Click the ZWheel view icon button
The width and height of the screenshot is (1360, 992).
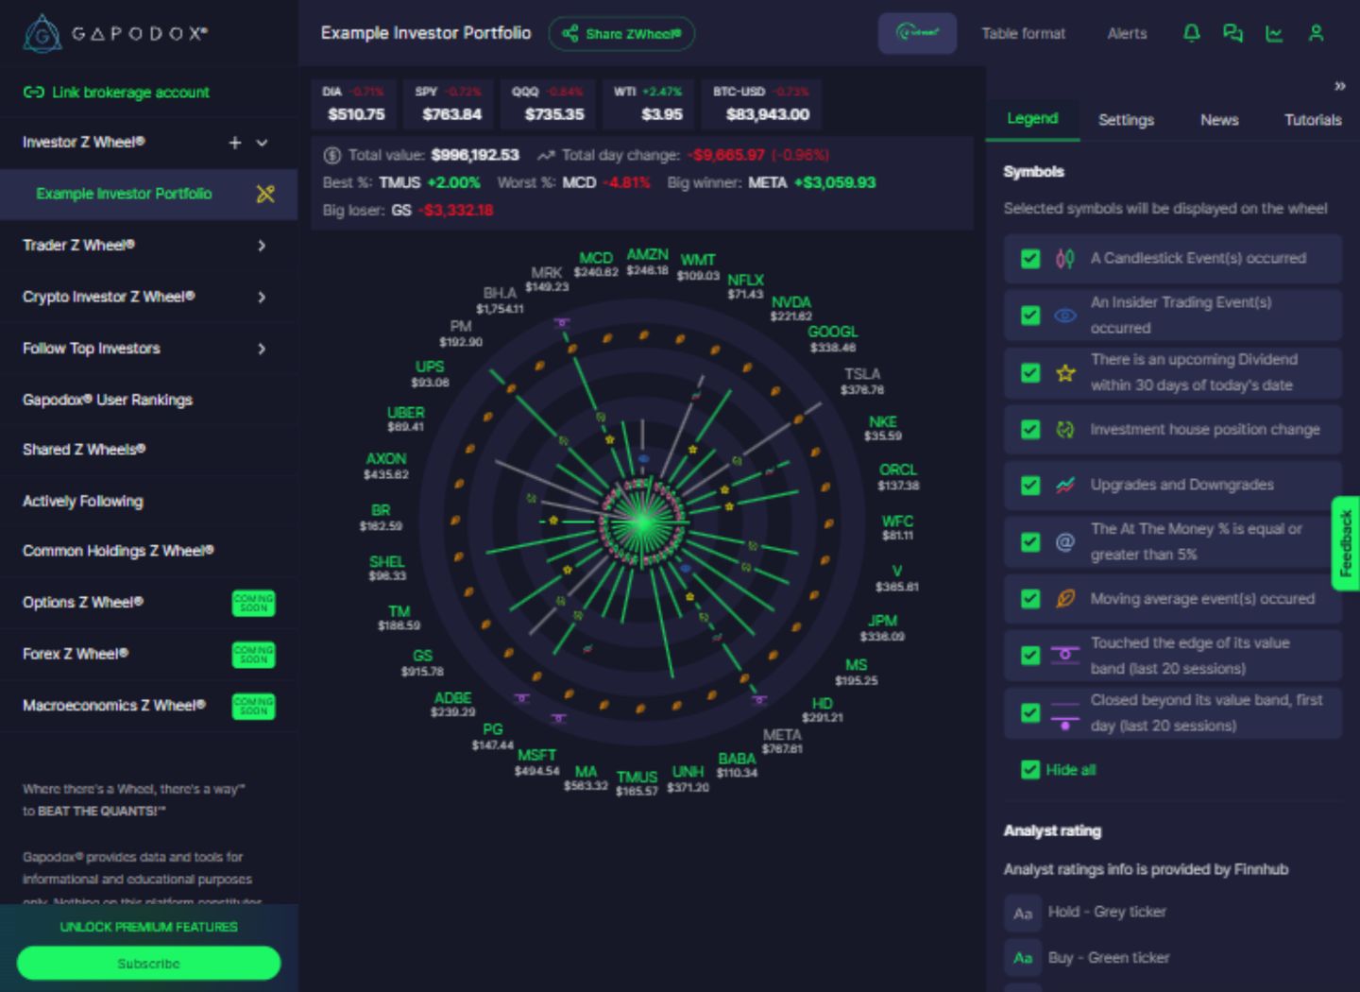pyautogui.click(x=917, y=33)
